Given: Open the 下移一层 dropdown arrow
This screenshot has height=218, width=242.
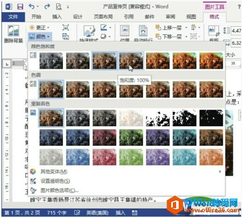Looking at the screenshot, I should [186, 36].
